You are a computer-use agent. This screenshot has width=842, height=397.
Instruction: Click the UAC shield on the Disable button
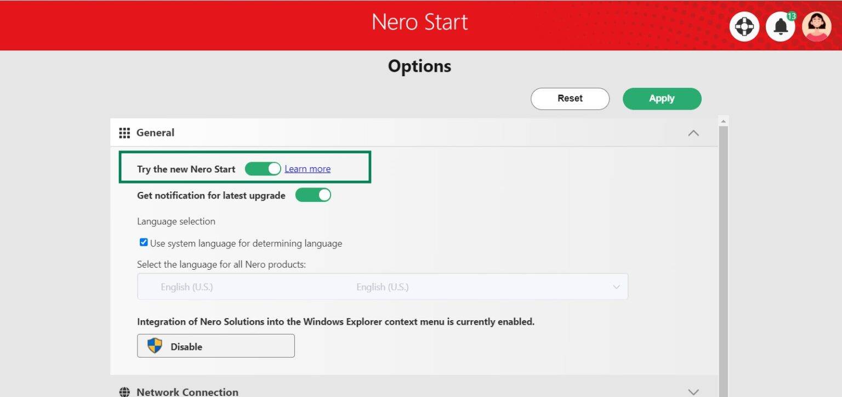tap(154, 345)
